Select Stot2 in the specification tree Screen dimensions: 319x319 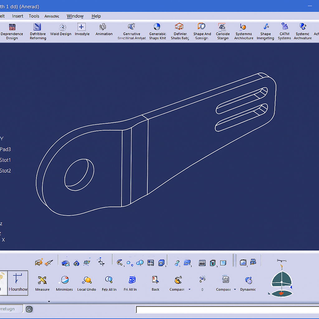(6, 171)
